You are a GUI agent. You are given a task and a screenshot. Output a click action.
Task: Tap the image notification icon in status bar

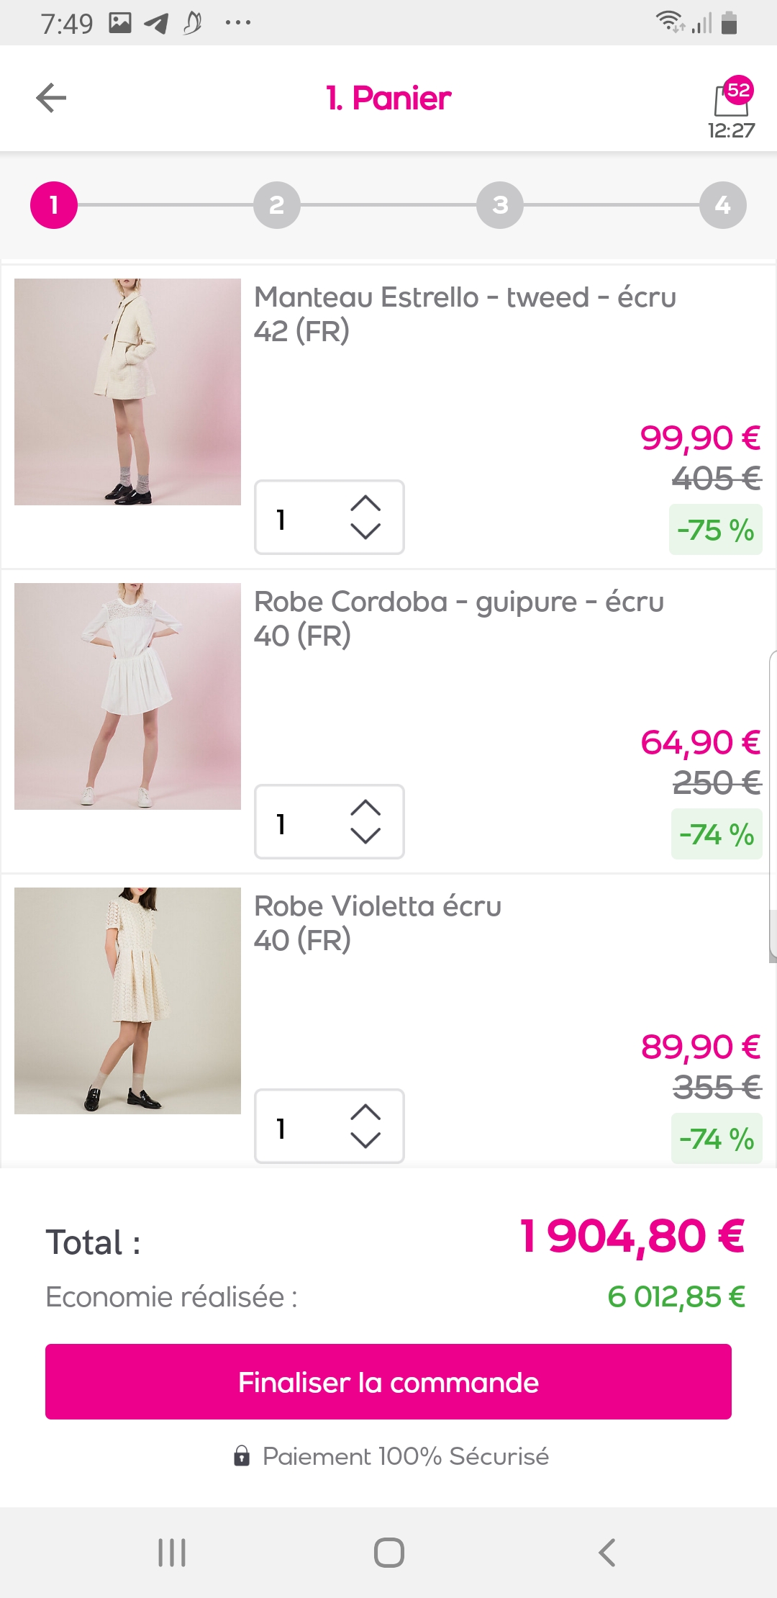click(x=120, y=23)
